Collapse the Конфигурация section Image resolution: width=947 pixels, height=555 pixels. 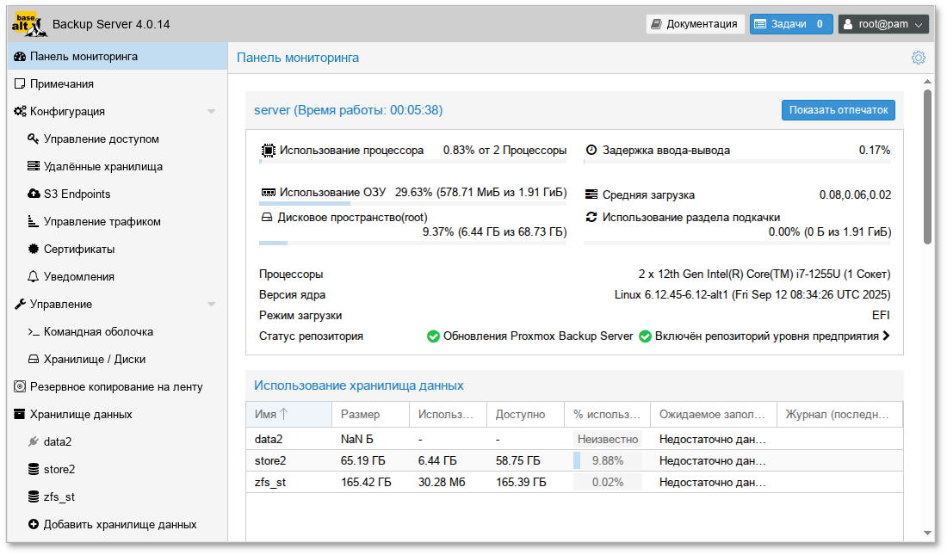[x=212, y=111]
